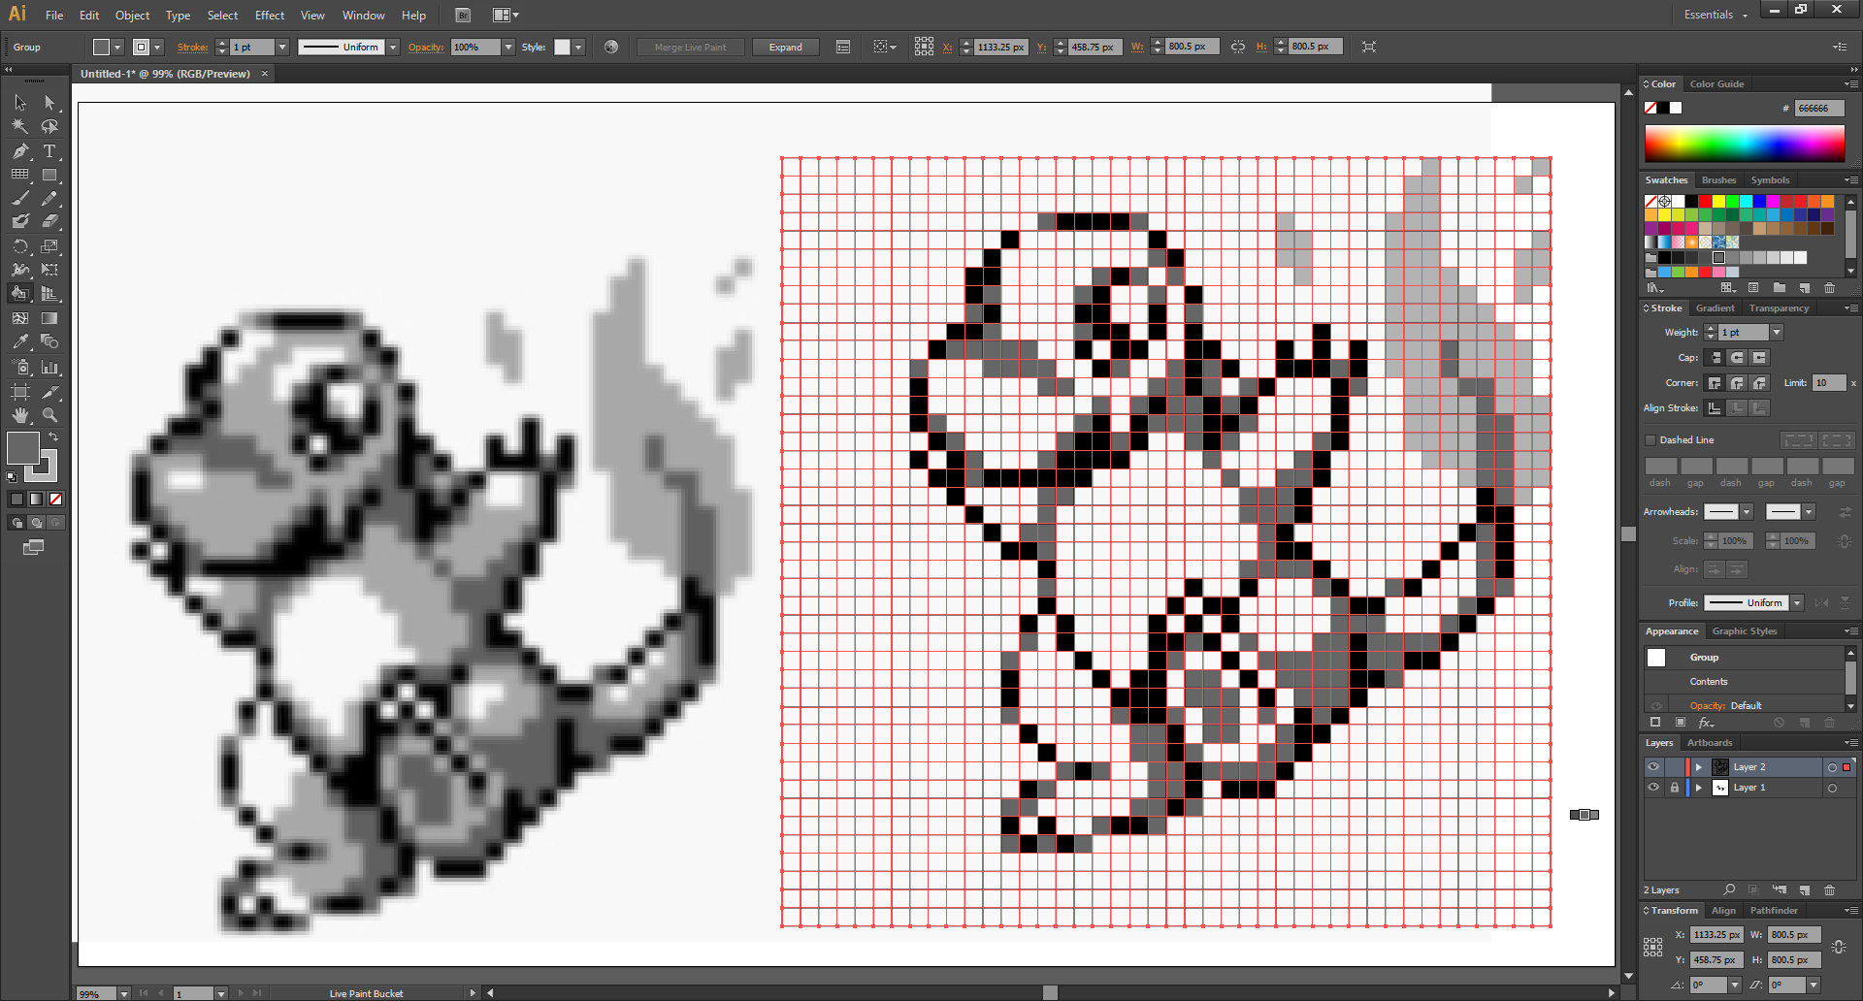The width and height of the screenshot is (1863, 1001).
Task: Choose the Rotate tool
Action: 20,246
